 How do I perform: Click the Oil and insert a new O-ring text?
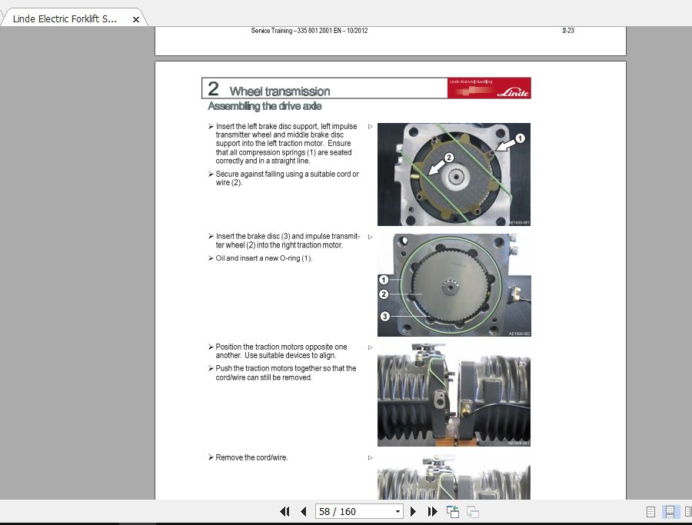tap(264, 258)
